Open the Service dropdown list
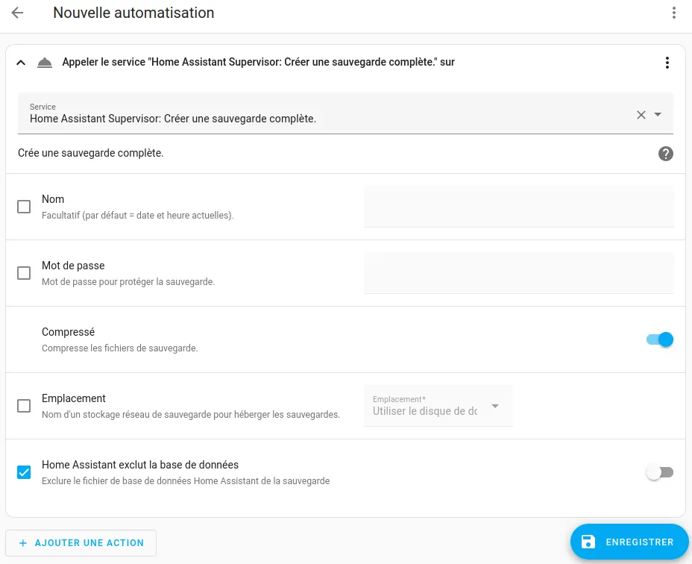This screenshot has height=564, width=692. (657, 114)
